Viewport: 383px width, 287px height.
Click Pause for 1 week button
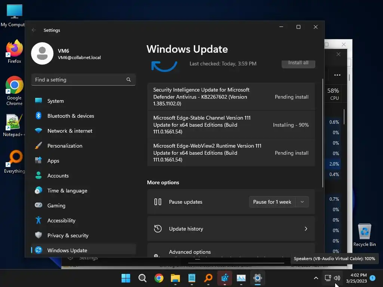tap(272, 202)
